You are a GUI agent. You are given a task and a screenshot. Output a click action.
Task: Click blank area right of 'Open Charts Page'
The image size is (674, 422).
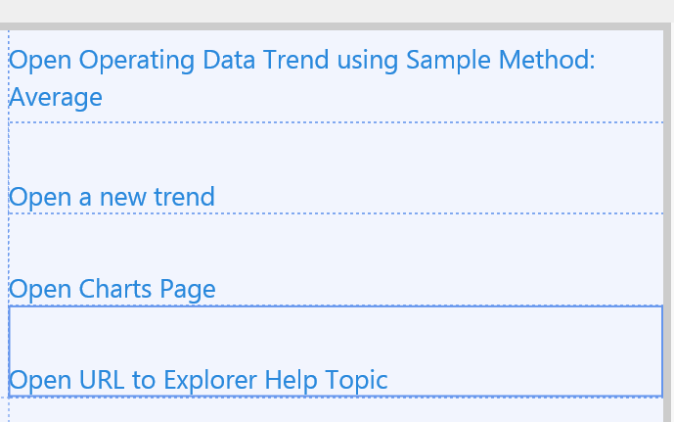pyautogui.click(x=440, y=289)
